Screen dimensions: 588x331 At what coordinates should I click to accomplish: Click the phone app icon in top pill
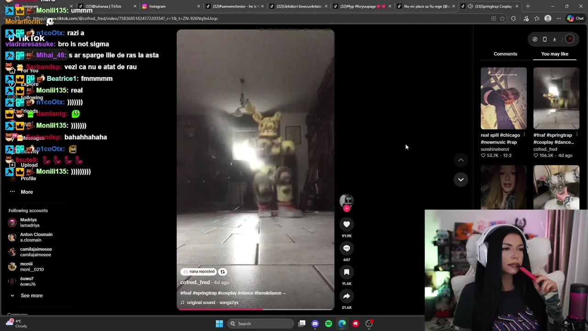545,39
